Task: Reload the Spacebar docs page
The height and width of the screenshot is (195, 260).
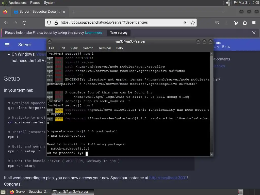Action: (24, 23)
